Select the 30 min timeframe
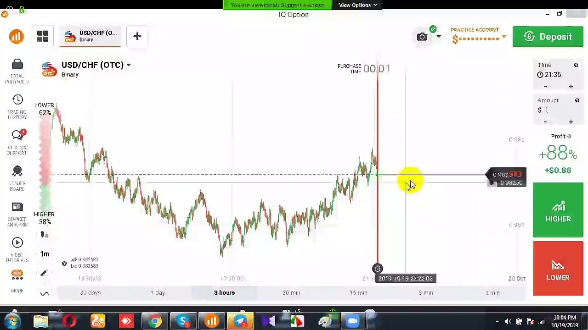 point(291,292)
